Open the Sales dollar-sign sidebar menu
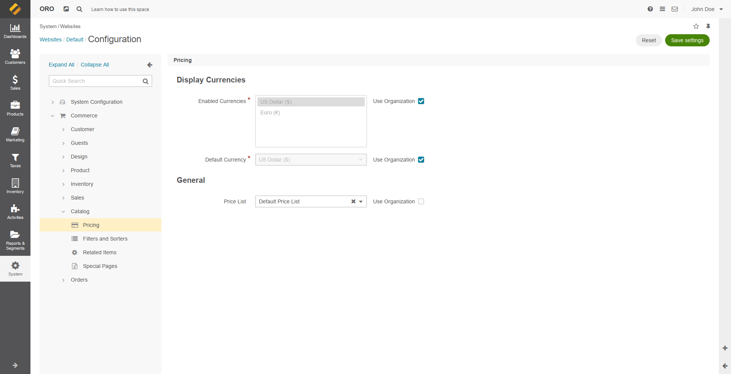 tap(15, 83)
